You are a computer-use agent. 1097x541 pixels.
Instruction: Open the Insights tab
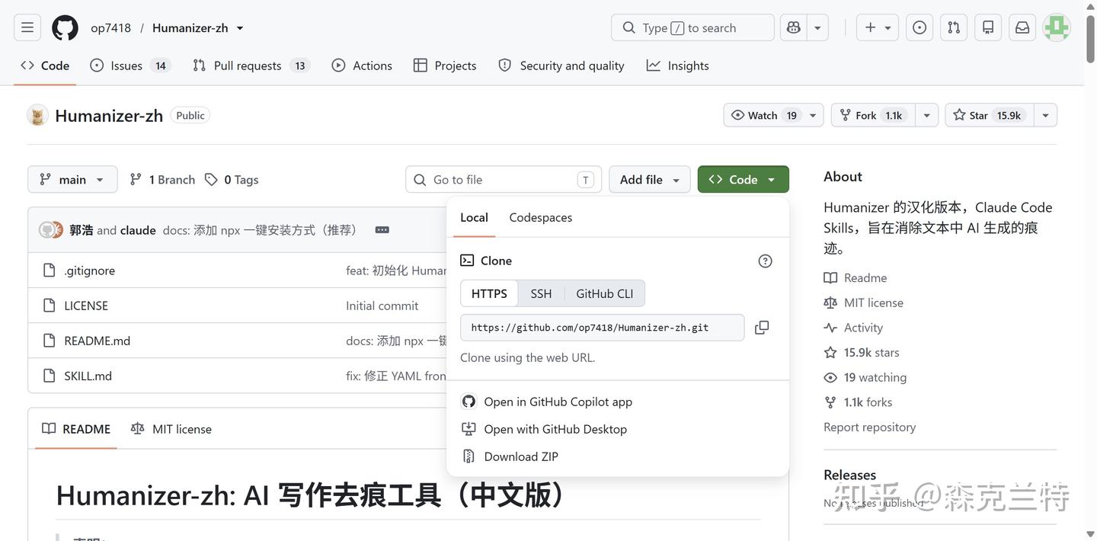678,66
